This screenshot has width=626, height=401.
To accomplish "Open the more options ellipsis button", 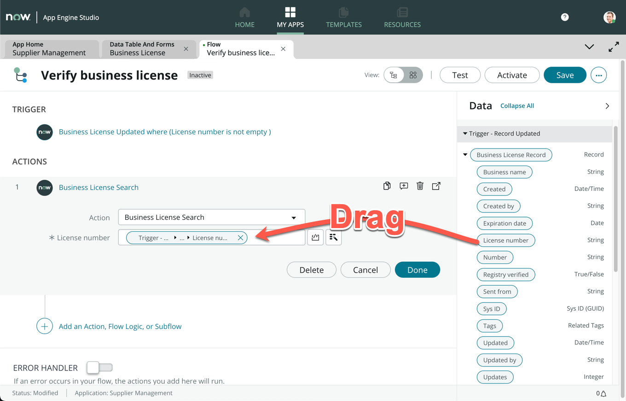I will pyautogui.click(x=598, y=75).
